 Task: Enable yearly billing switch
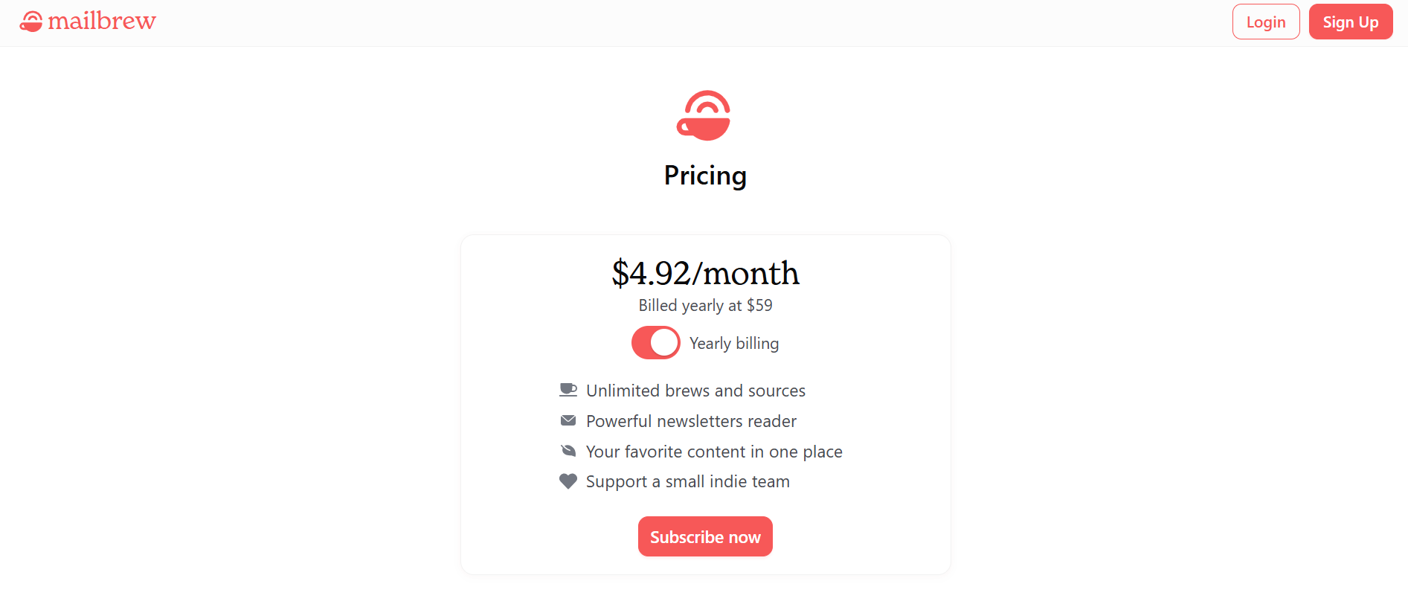655,342
